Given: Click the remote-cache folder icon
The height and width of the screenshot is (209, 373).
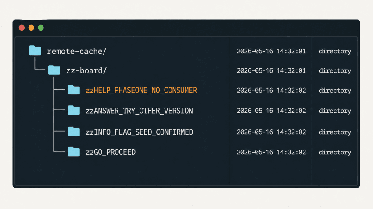Looking at the screenshot, I should pyautogui.click(x=35, y=50).
